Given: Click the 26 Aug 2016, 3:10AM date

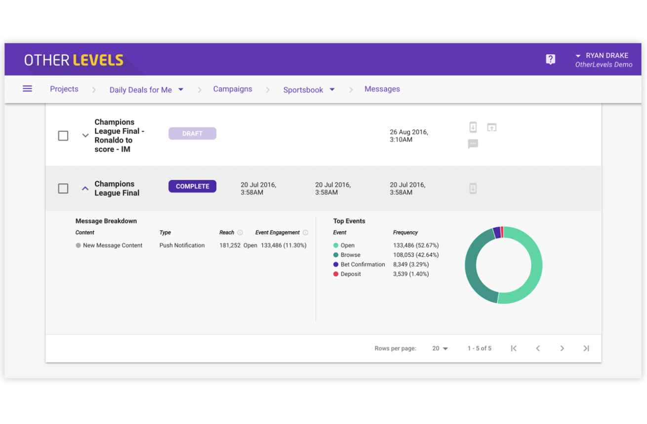Looking at the screenshot, I should (x=409, y=136).
